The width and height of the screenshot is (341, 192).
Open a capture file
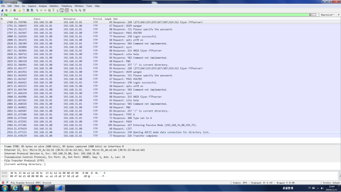(x=20, y=10)
